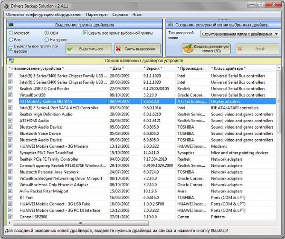Choose the Ни одного radio option

pyautogui.click(x=47, y=39)
